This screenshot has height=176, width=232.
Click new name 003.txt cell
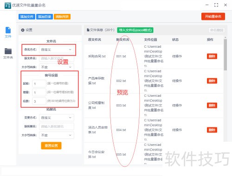121,105
